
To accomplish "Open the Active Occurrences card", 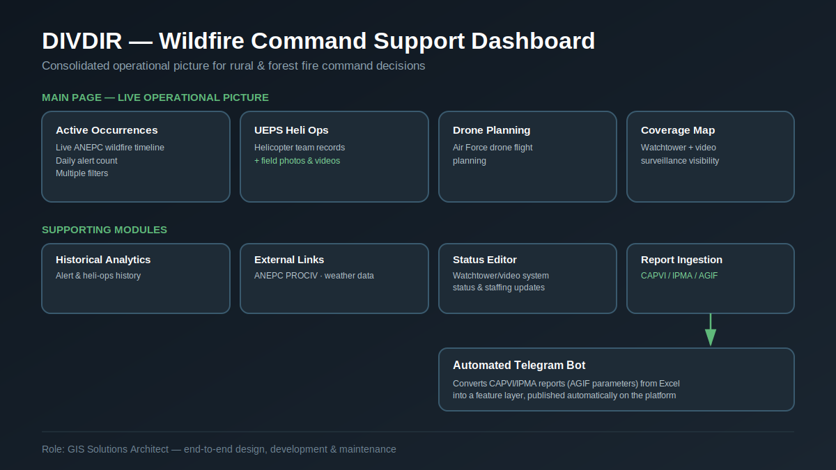I will (x=136, y=157).
